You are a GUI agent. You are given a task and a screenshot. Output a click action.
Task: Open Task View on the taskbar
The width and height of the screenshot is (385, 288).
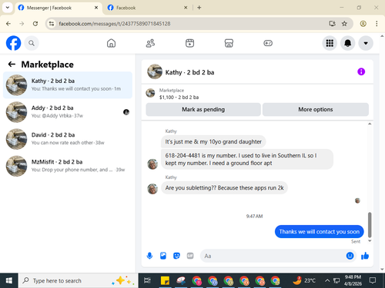(147, 281)
